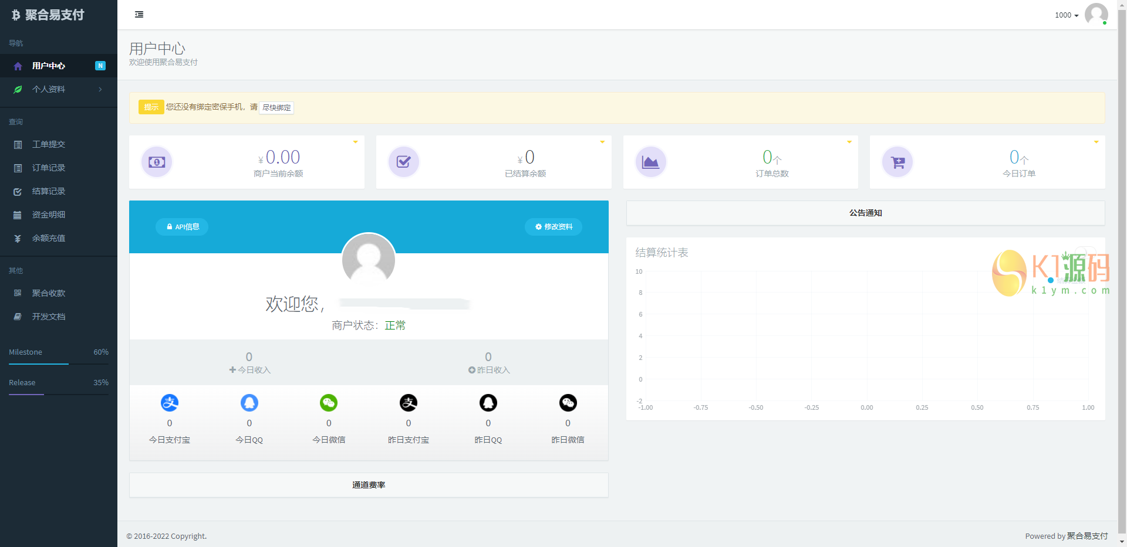This screenshot has height=547, width=1127.
Task: Open the dropdown caret on 订单总数 card
Action: [x=849, y=142]
